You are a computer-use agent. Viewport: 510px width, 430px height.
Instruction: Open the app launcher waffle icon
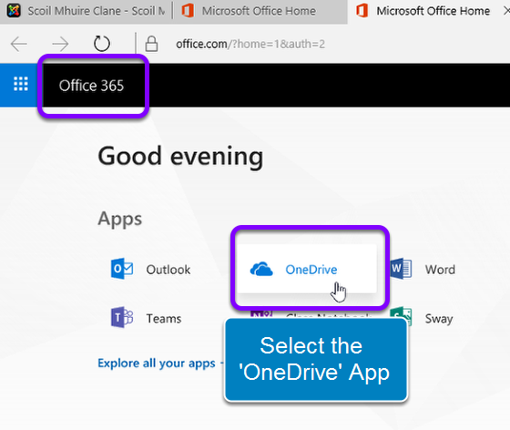21,84
